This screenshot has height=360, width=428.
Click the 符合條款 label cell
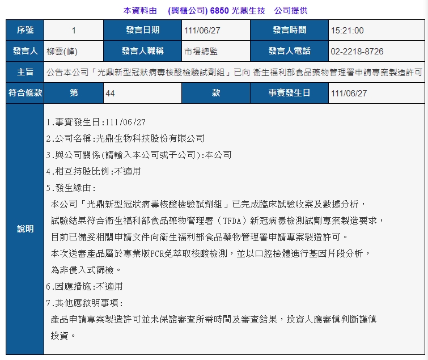coord(25,93)
